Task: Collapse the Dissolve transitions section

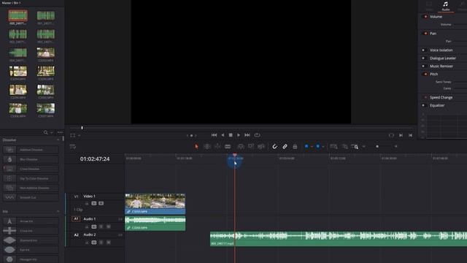Action: (58, 140)
